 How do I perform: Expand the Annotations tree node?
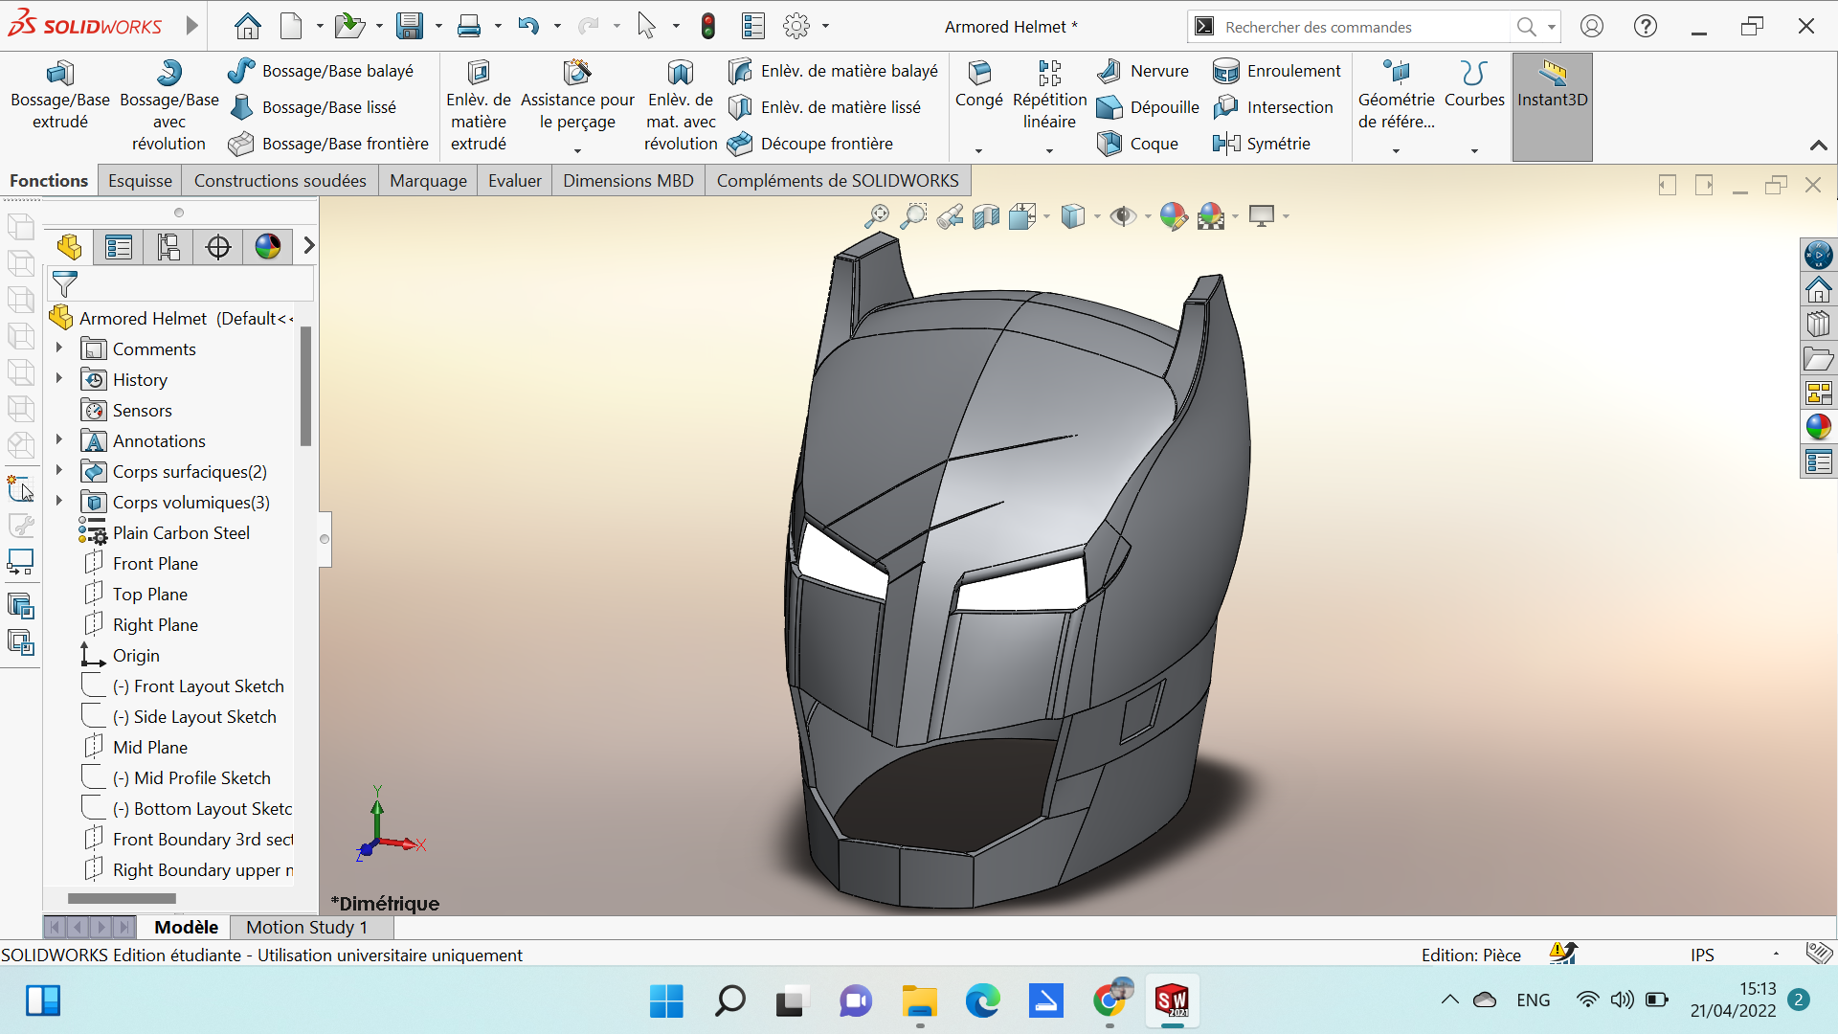pyautogui.click(x=59, y=440)
